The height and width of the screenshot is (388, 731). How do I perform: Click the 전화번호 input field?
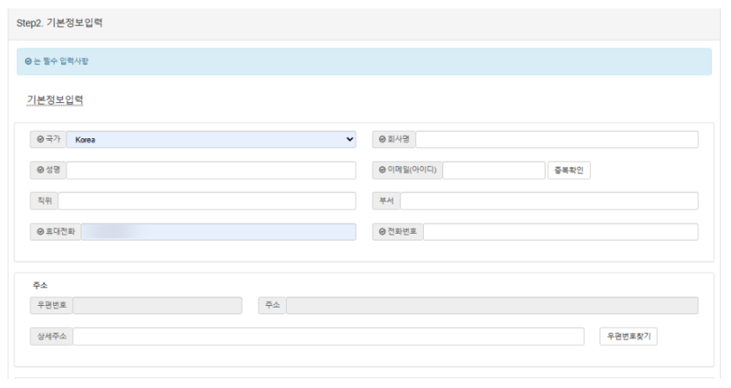560,232
